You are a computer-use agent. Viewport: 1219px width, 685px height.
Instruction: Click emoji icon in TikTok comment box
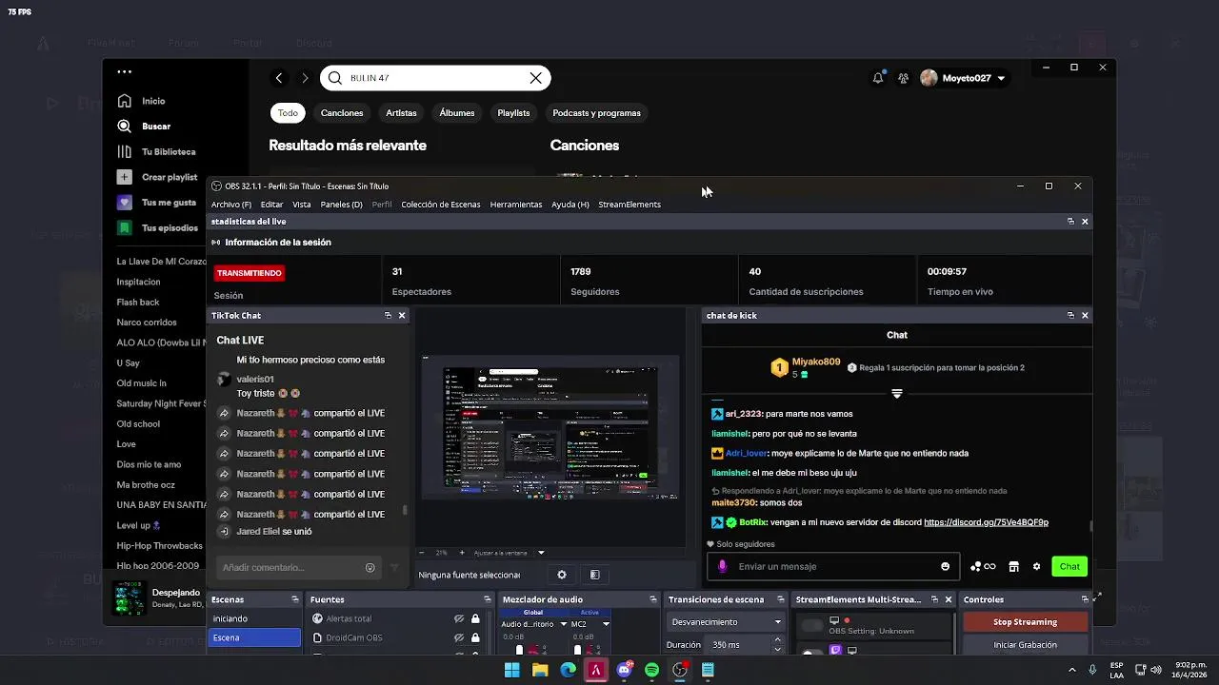(x=370, y=568)
